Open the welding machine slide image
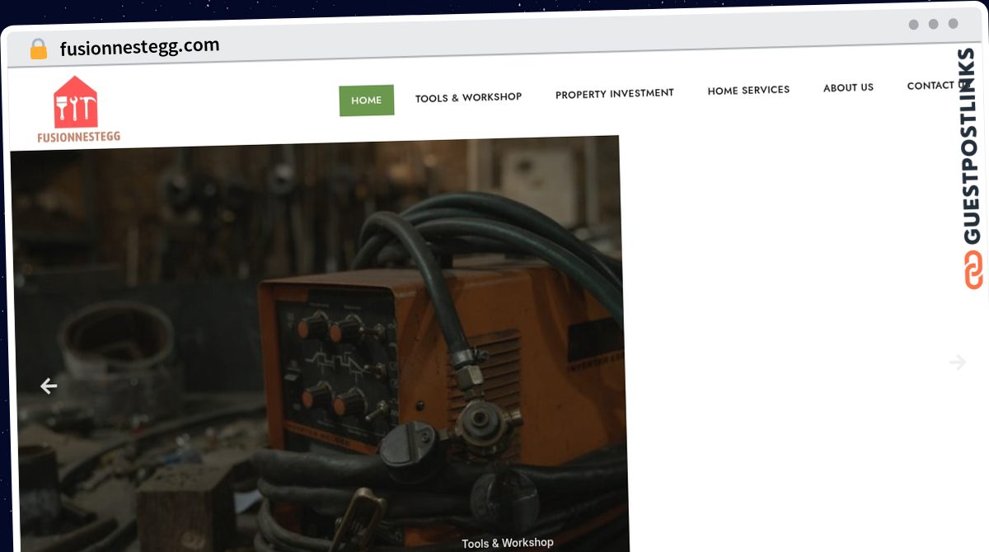Viewport: 989px width, 552px height. coord(320,346)
